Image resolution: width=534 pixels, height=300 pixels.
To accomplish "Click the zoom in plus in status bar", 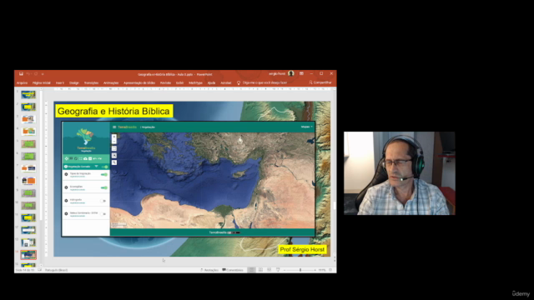I will point(315,270).
